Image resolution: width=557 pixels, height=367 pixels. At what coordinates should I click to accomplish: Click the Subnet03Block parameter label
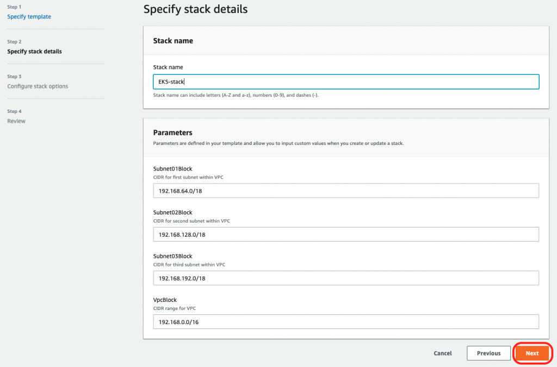[x=172, y=256]
